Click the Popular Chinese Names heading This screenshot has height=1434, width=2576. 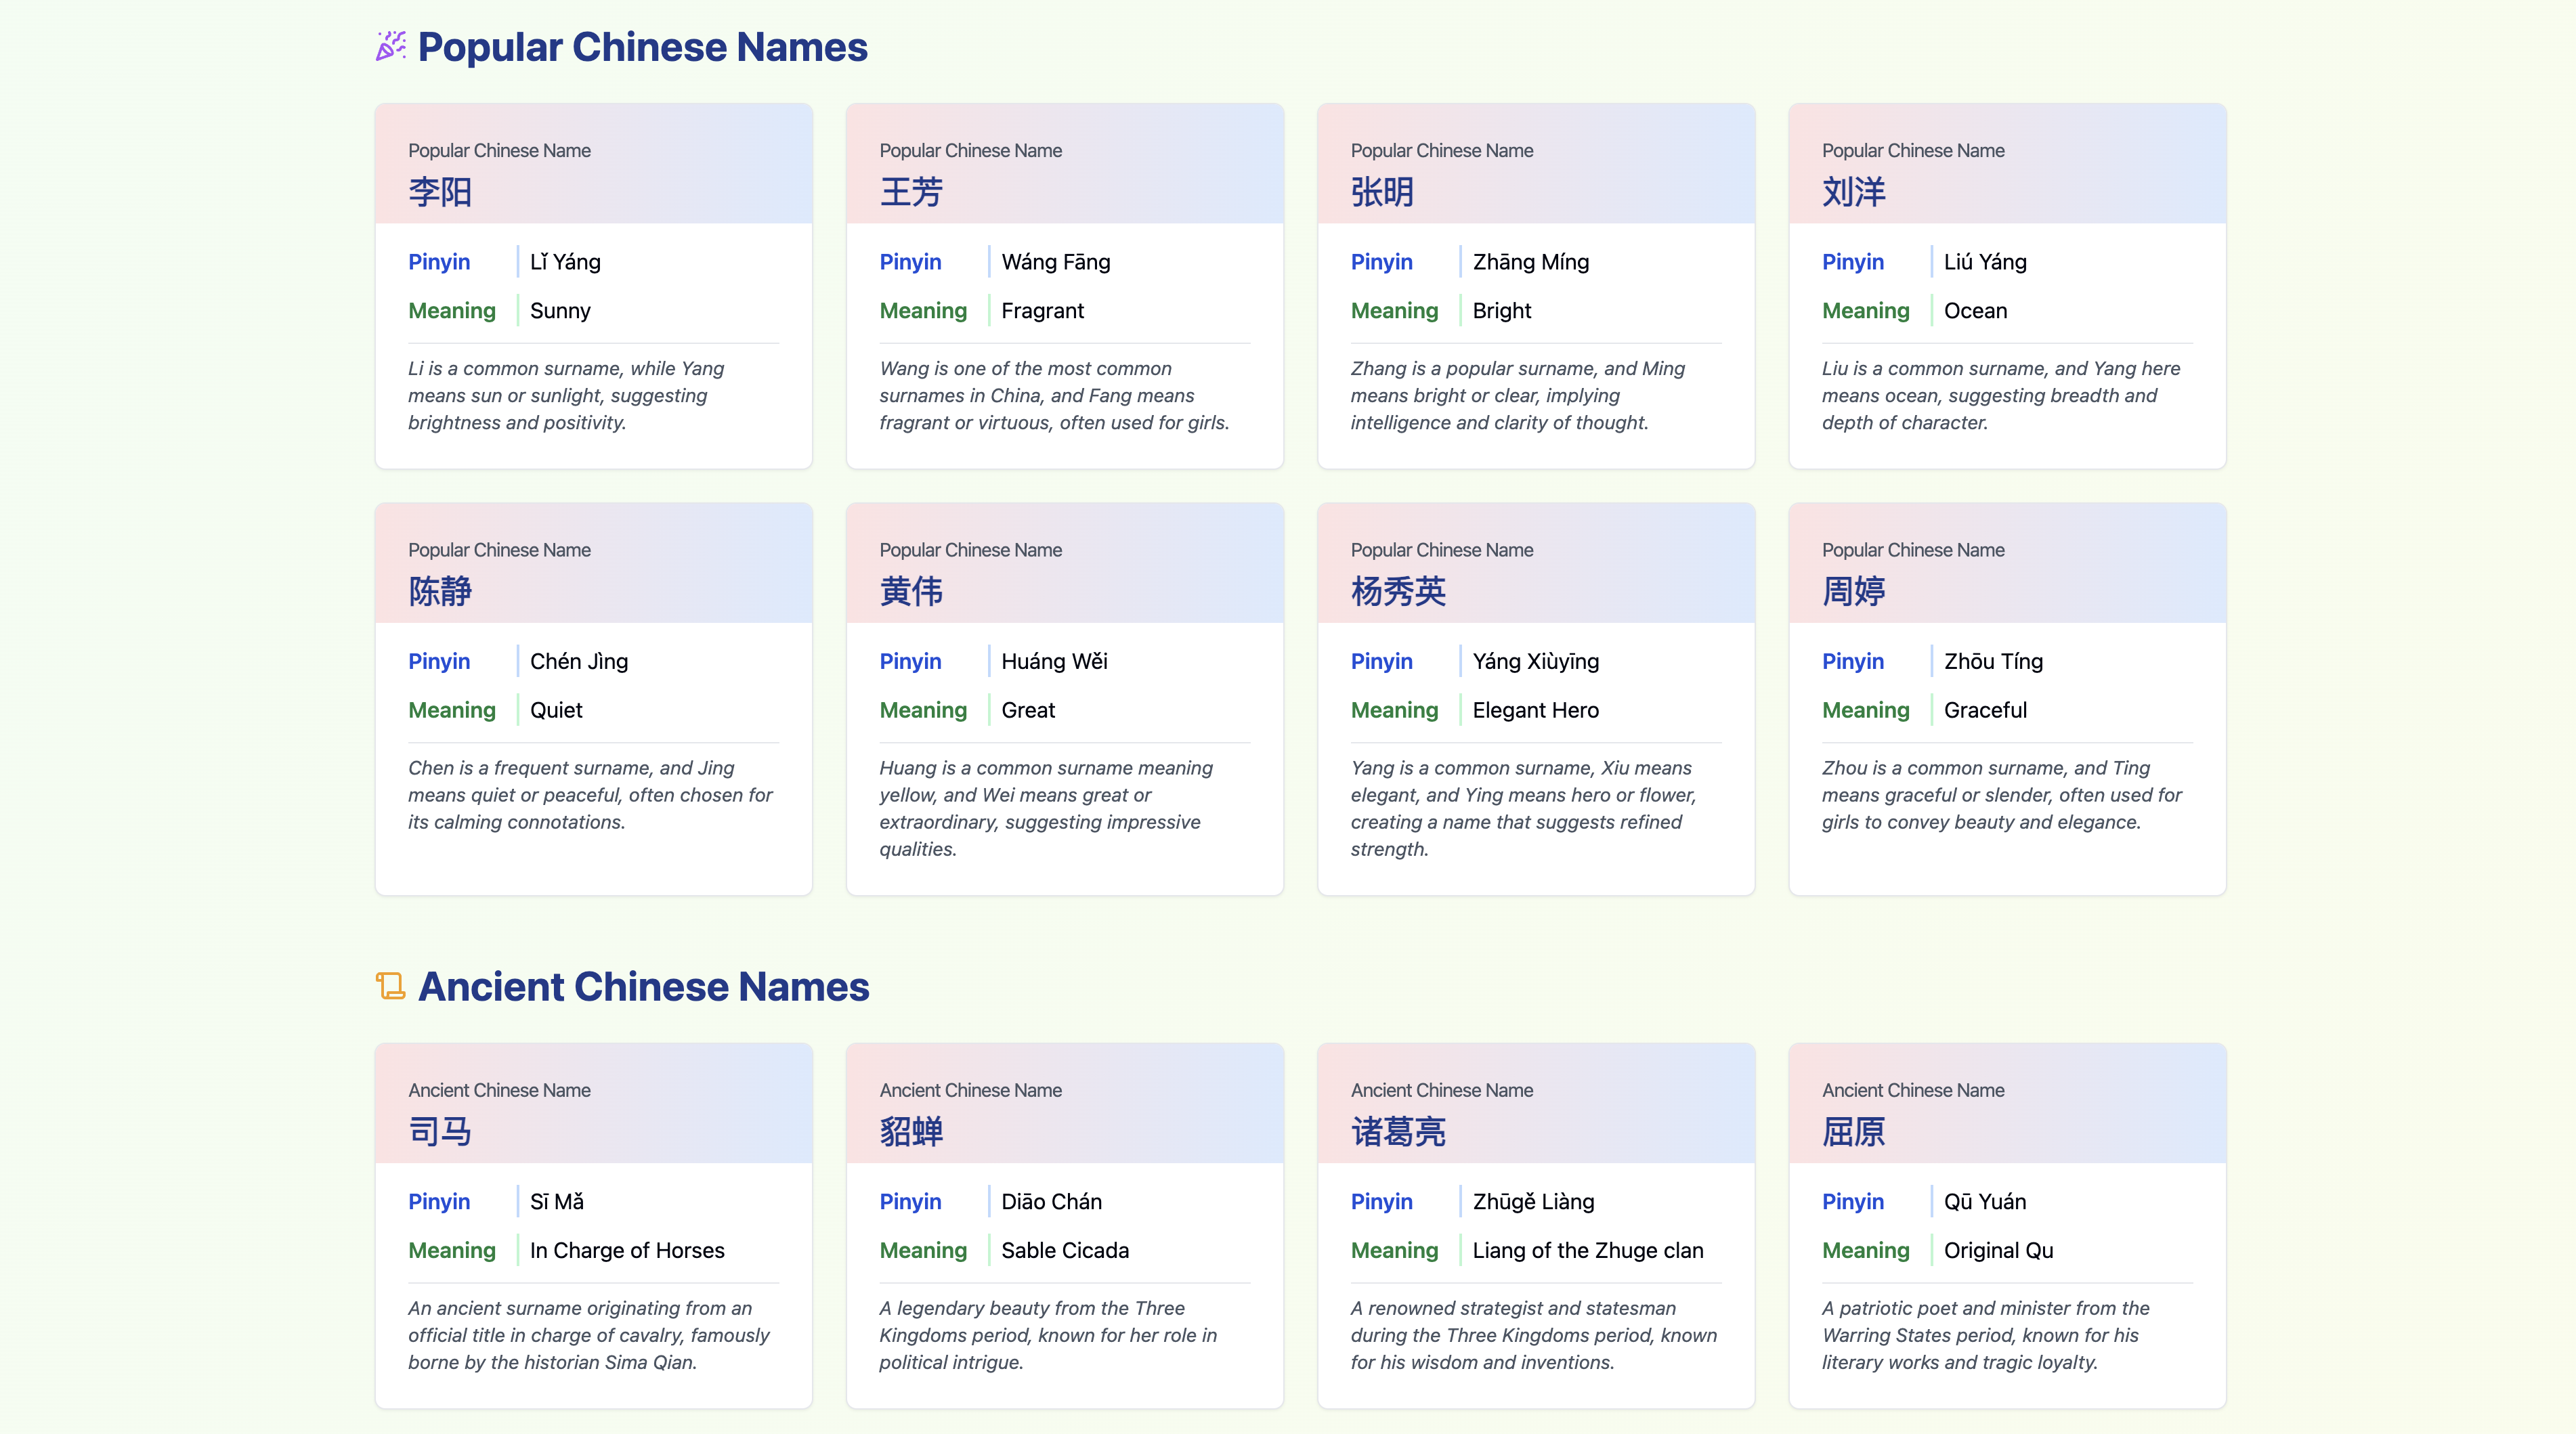pos(642,47)
